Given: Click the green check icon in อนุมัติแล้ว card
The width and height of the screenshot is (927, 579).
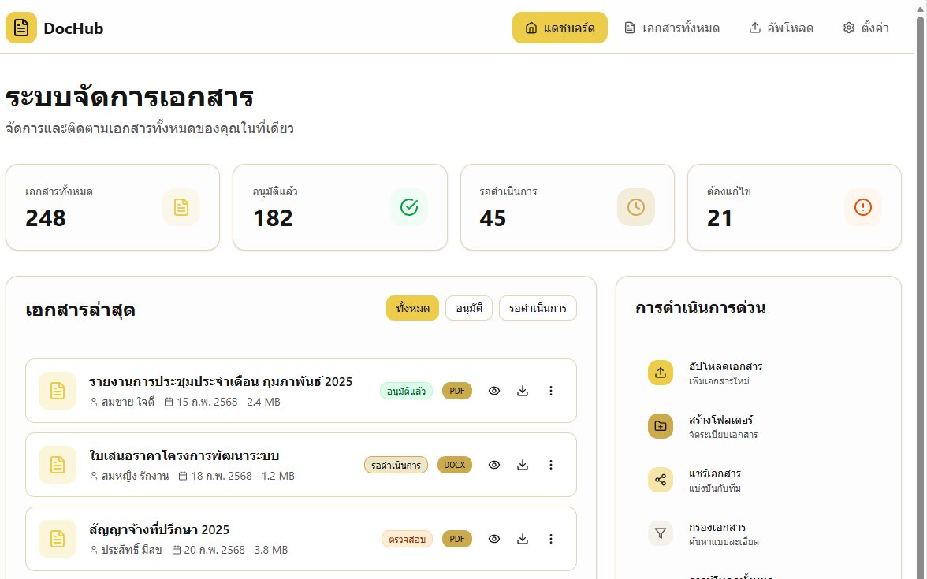Looking at the screenshot, I should click(408, 207).
